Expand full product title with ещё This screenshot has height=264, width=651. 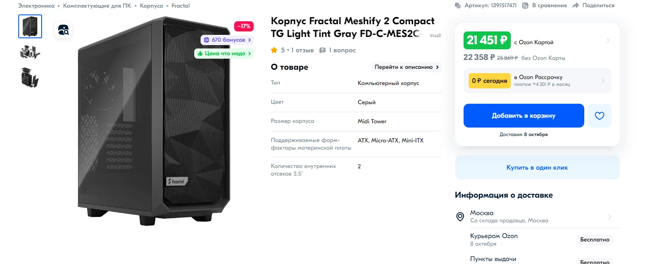436,35
